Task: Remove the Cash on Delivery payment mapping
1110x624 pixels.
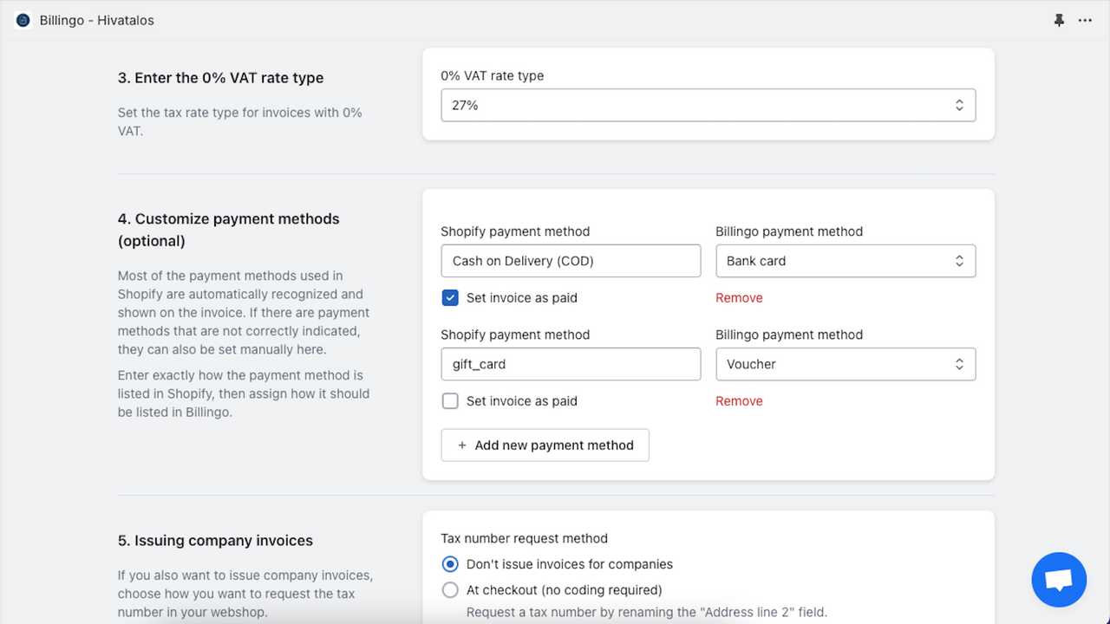Action: pos(739,298)
